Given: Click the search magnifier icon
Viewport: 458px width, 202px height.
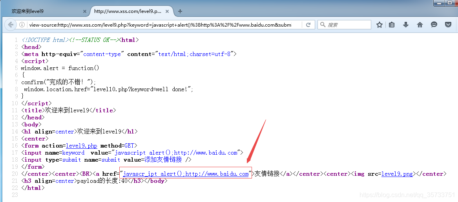Looking at the screenshot, I should tap(323, 25).
